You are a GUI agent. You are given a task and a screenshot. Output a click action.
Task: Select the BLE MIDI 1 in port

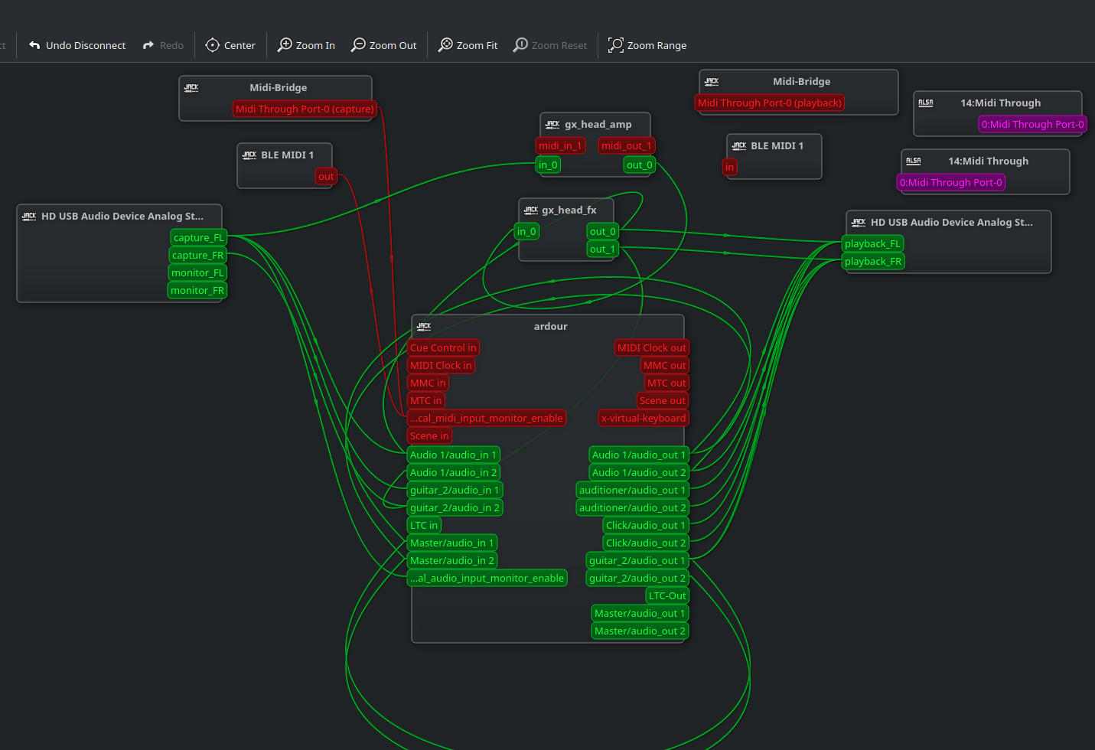pos(730,167)
